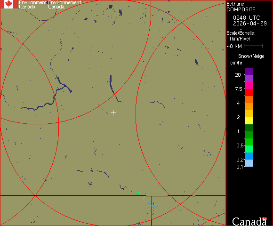Click the 0248 UTC timestamp

(x=246, y=18)
